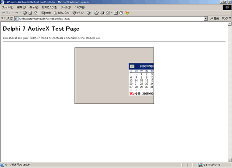Screen dimensions: 232x168
Task: Click the clock-shaped toolbar icon
Action: pyautogui.click(x=121, y=13)
